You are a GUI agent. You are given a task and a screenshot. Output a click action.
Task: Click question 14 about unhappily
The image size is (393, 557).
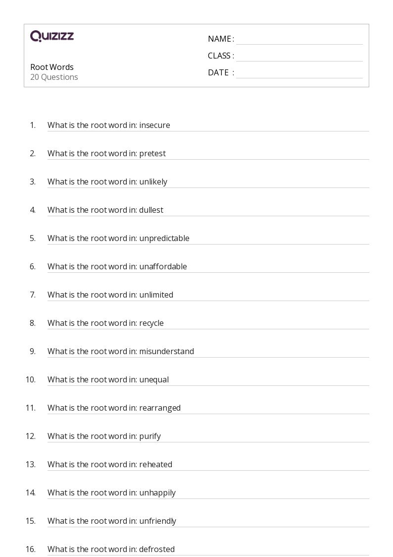pos(111,493)
